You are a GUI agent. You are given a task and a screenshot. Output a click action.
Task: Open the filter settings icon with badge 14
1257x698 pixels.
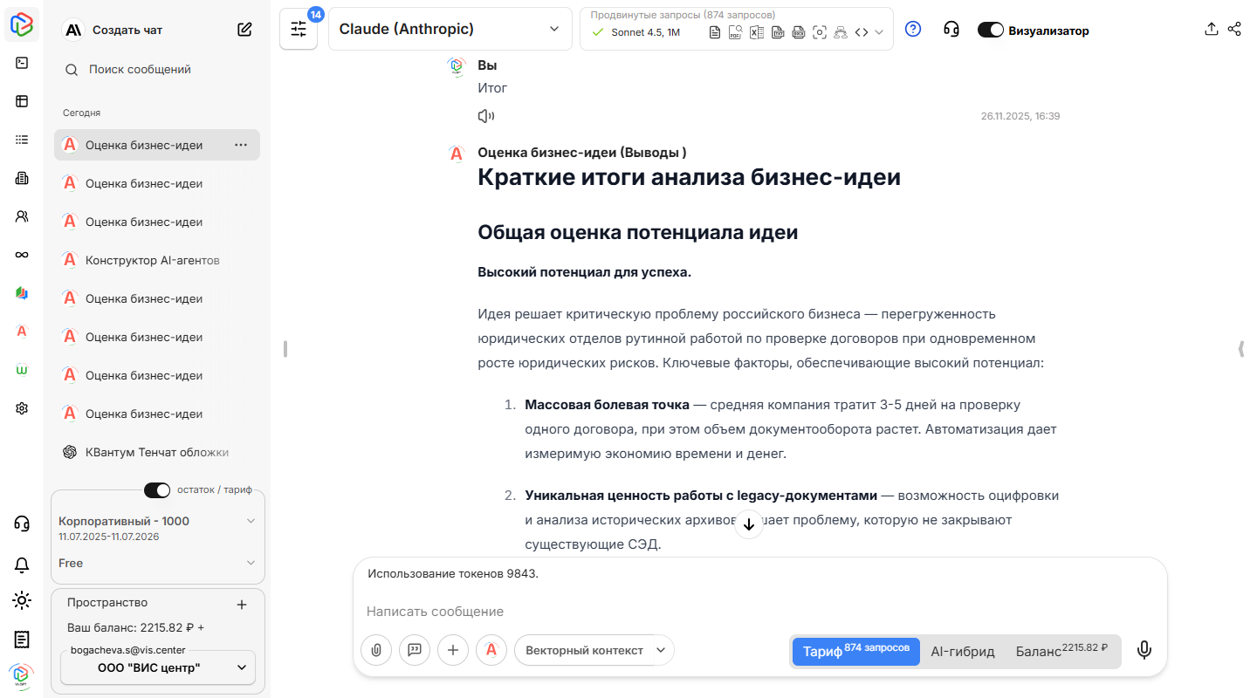coord(299,30)
